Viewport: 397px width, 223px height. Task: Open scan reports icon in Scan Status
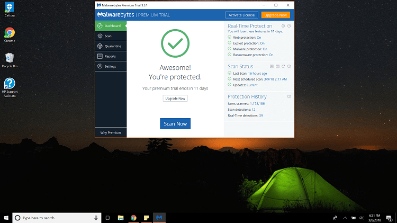272,66
